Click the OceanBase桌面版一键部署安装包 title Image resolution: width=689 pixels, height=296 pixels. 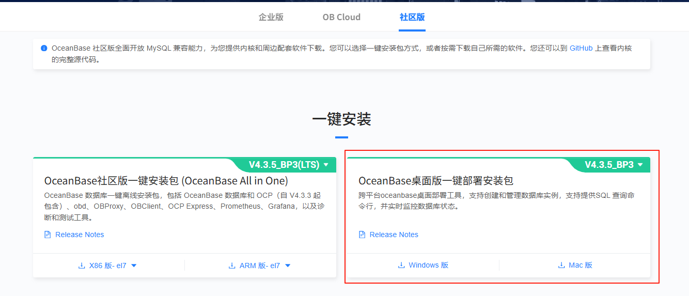coord(436,181)
